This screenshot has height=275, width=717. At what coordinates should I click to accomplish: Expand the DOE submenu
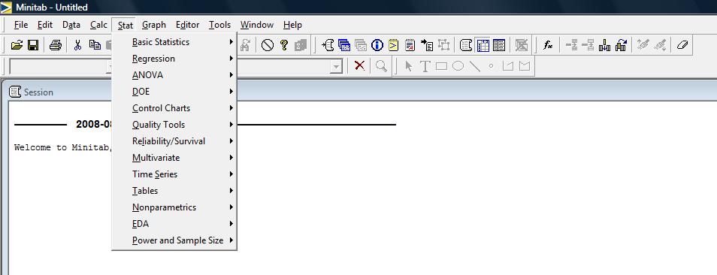pyautogui.click(x=174, y=92)
